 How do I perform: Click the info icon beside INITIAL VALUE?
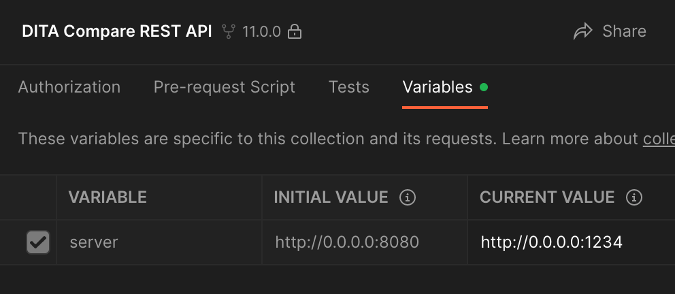[408, 198]
